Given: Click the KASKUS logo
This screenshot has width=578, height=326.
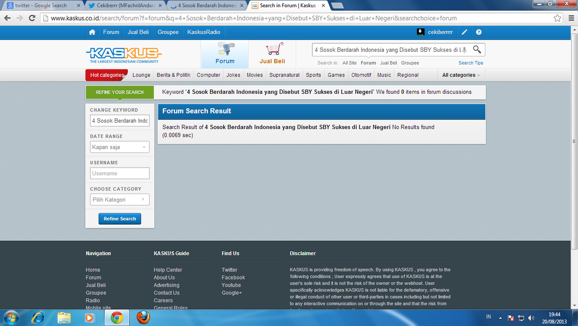Looking at the screenshot, I should [x=124, y=55].
